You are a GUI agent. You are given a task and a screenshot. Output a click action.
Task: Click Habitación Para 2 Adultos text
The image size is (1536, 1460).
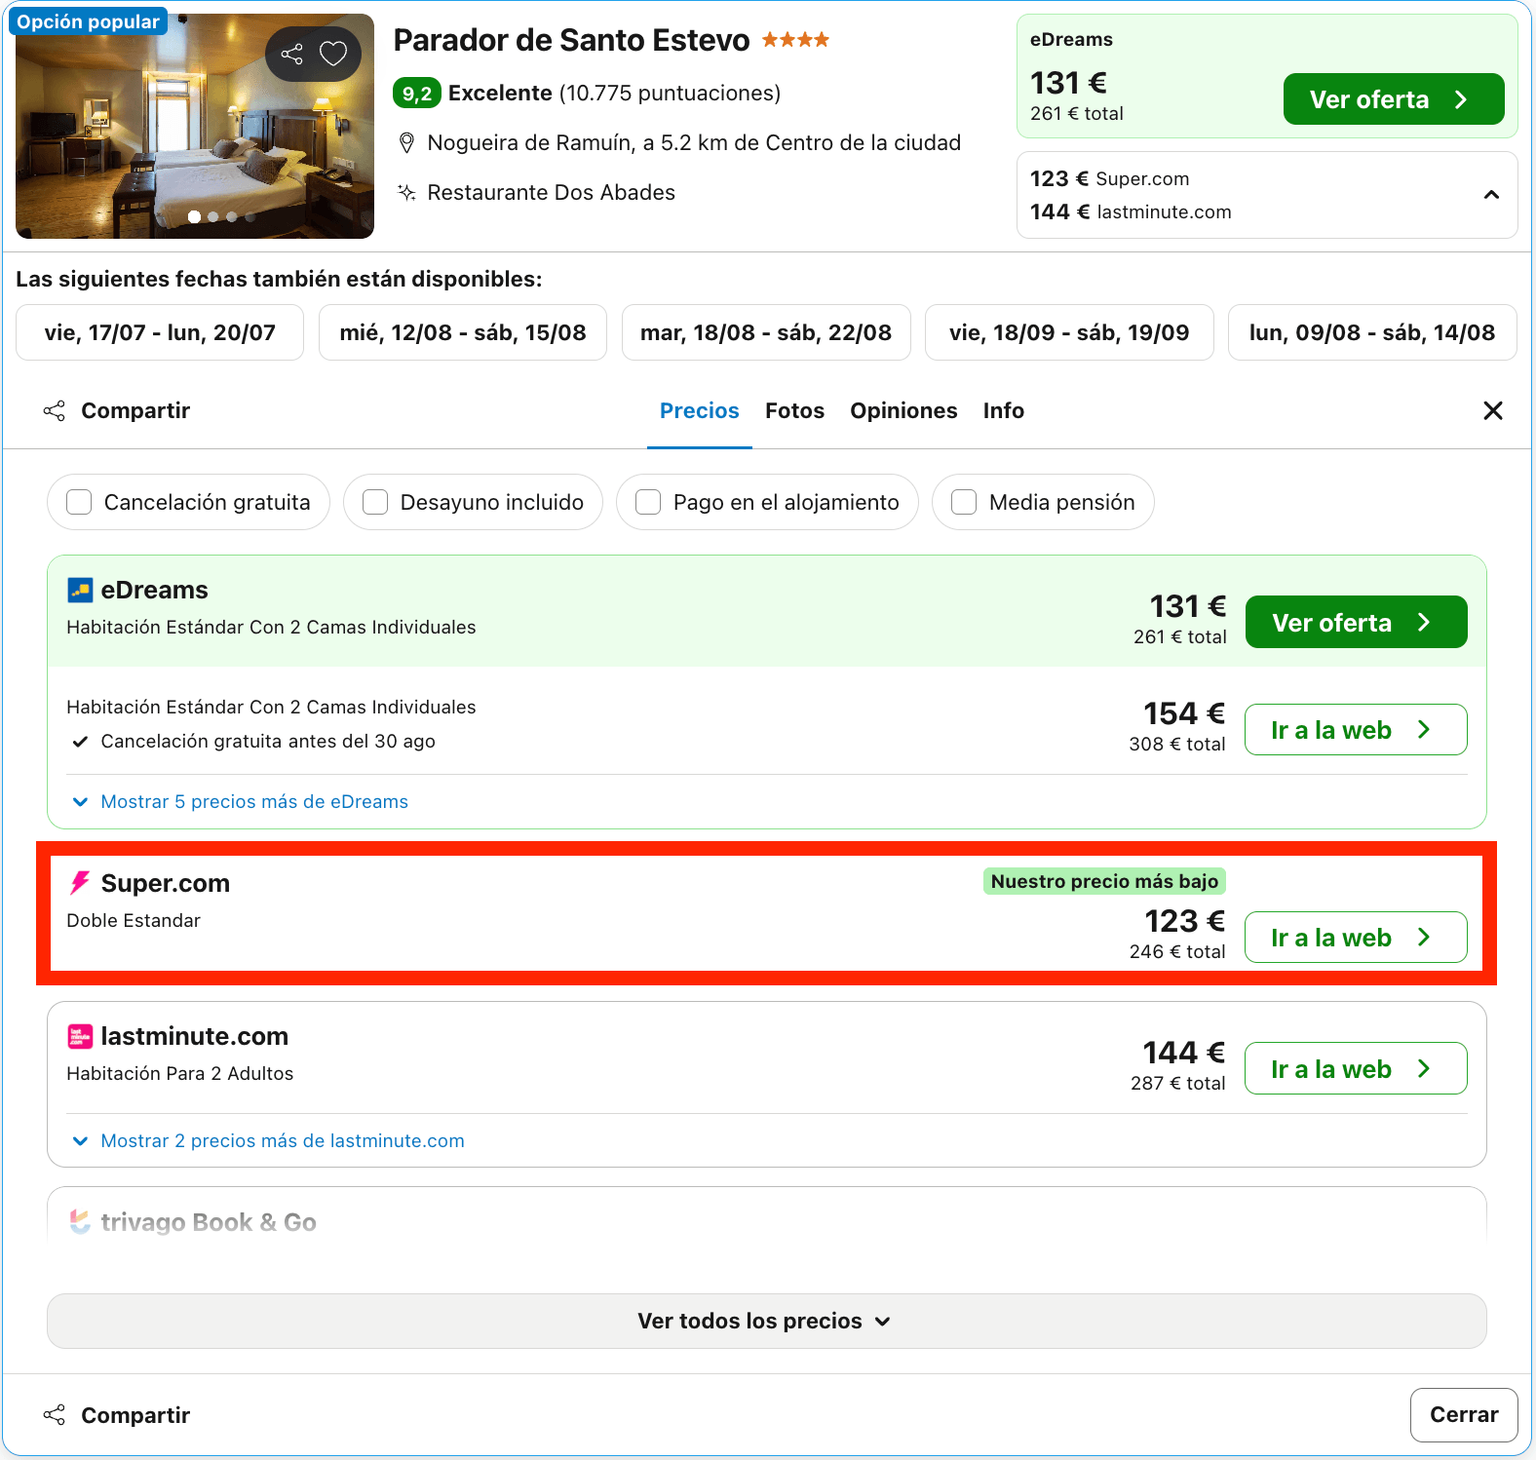[x=180, y=1073]
